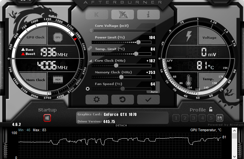
Task: Click the version number 4.6.2
Action: [x=16, y=124]
